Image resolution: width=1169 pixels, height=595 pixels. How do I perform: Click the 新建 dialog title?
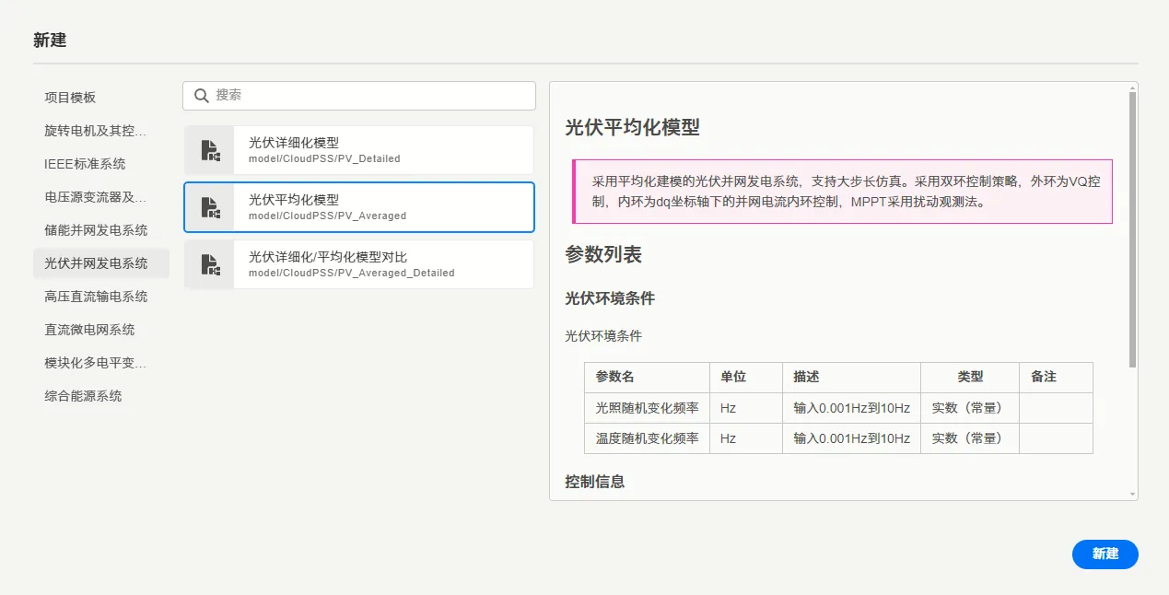[50, 40]
